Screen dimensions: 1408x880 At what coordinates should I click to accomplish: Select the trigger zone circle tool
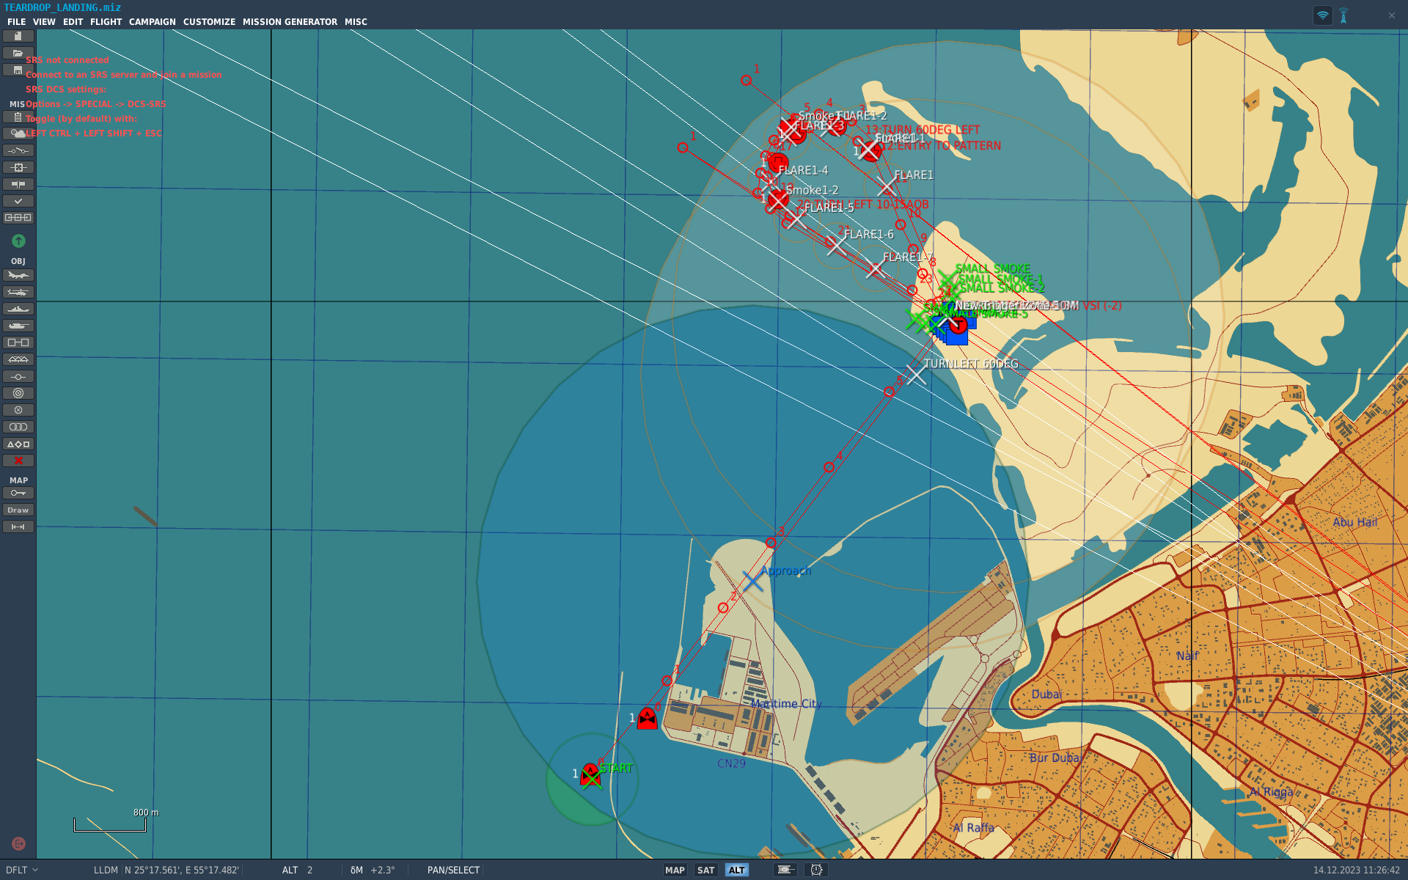coord(18,394)
